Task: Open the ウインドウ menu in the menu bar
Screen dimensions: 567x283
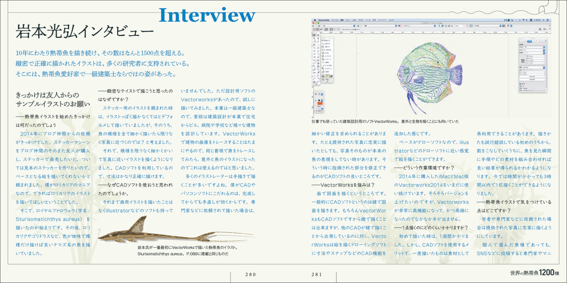Action: click(x=382, y=20)
